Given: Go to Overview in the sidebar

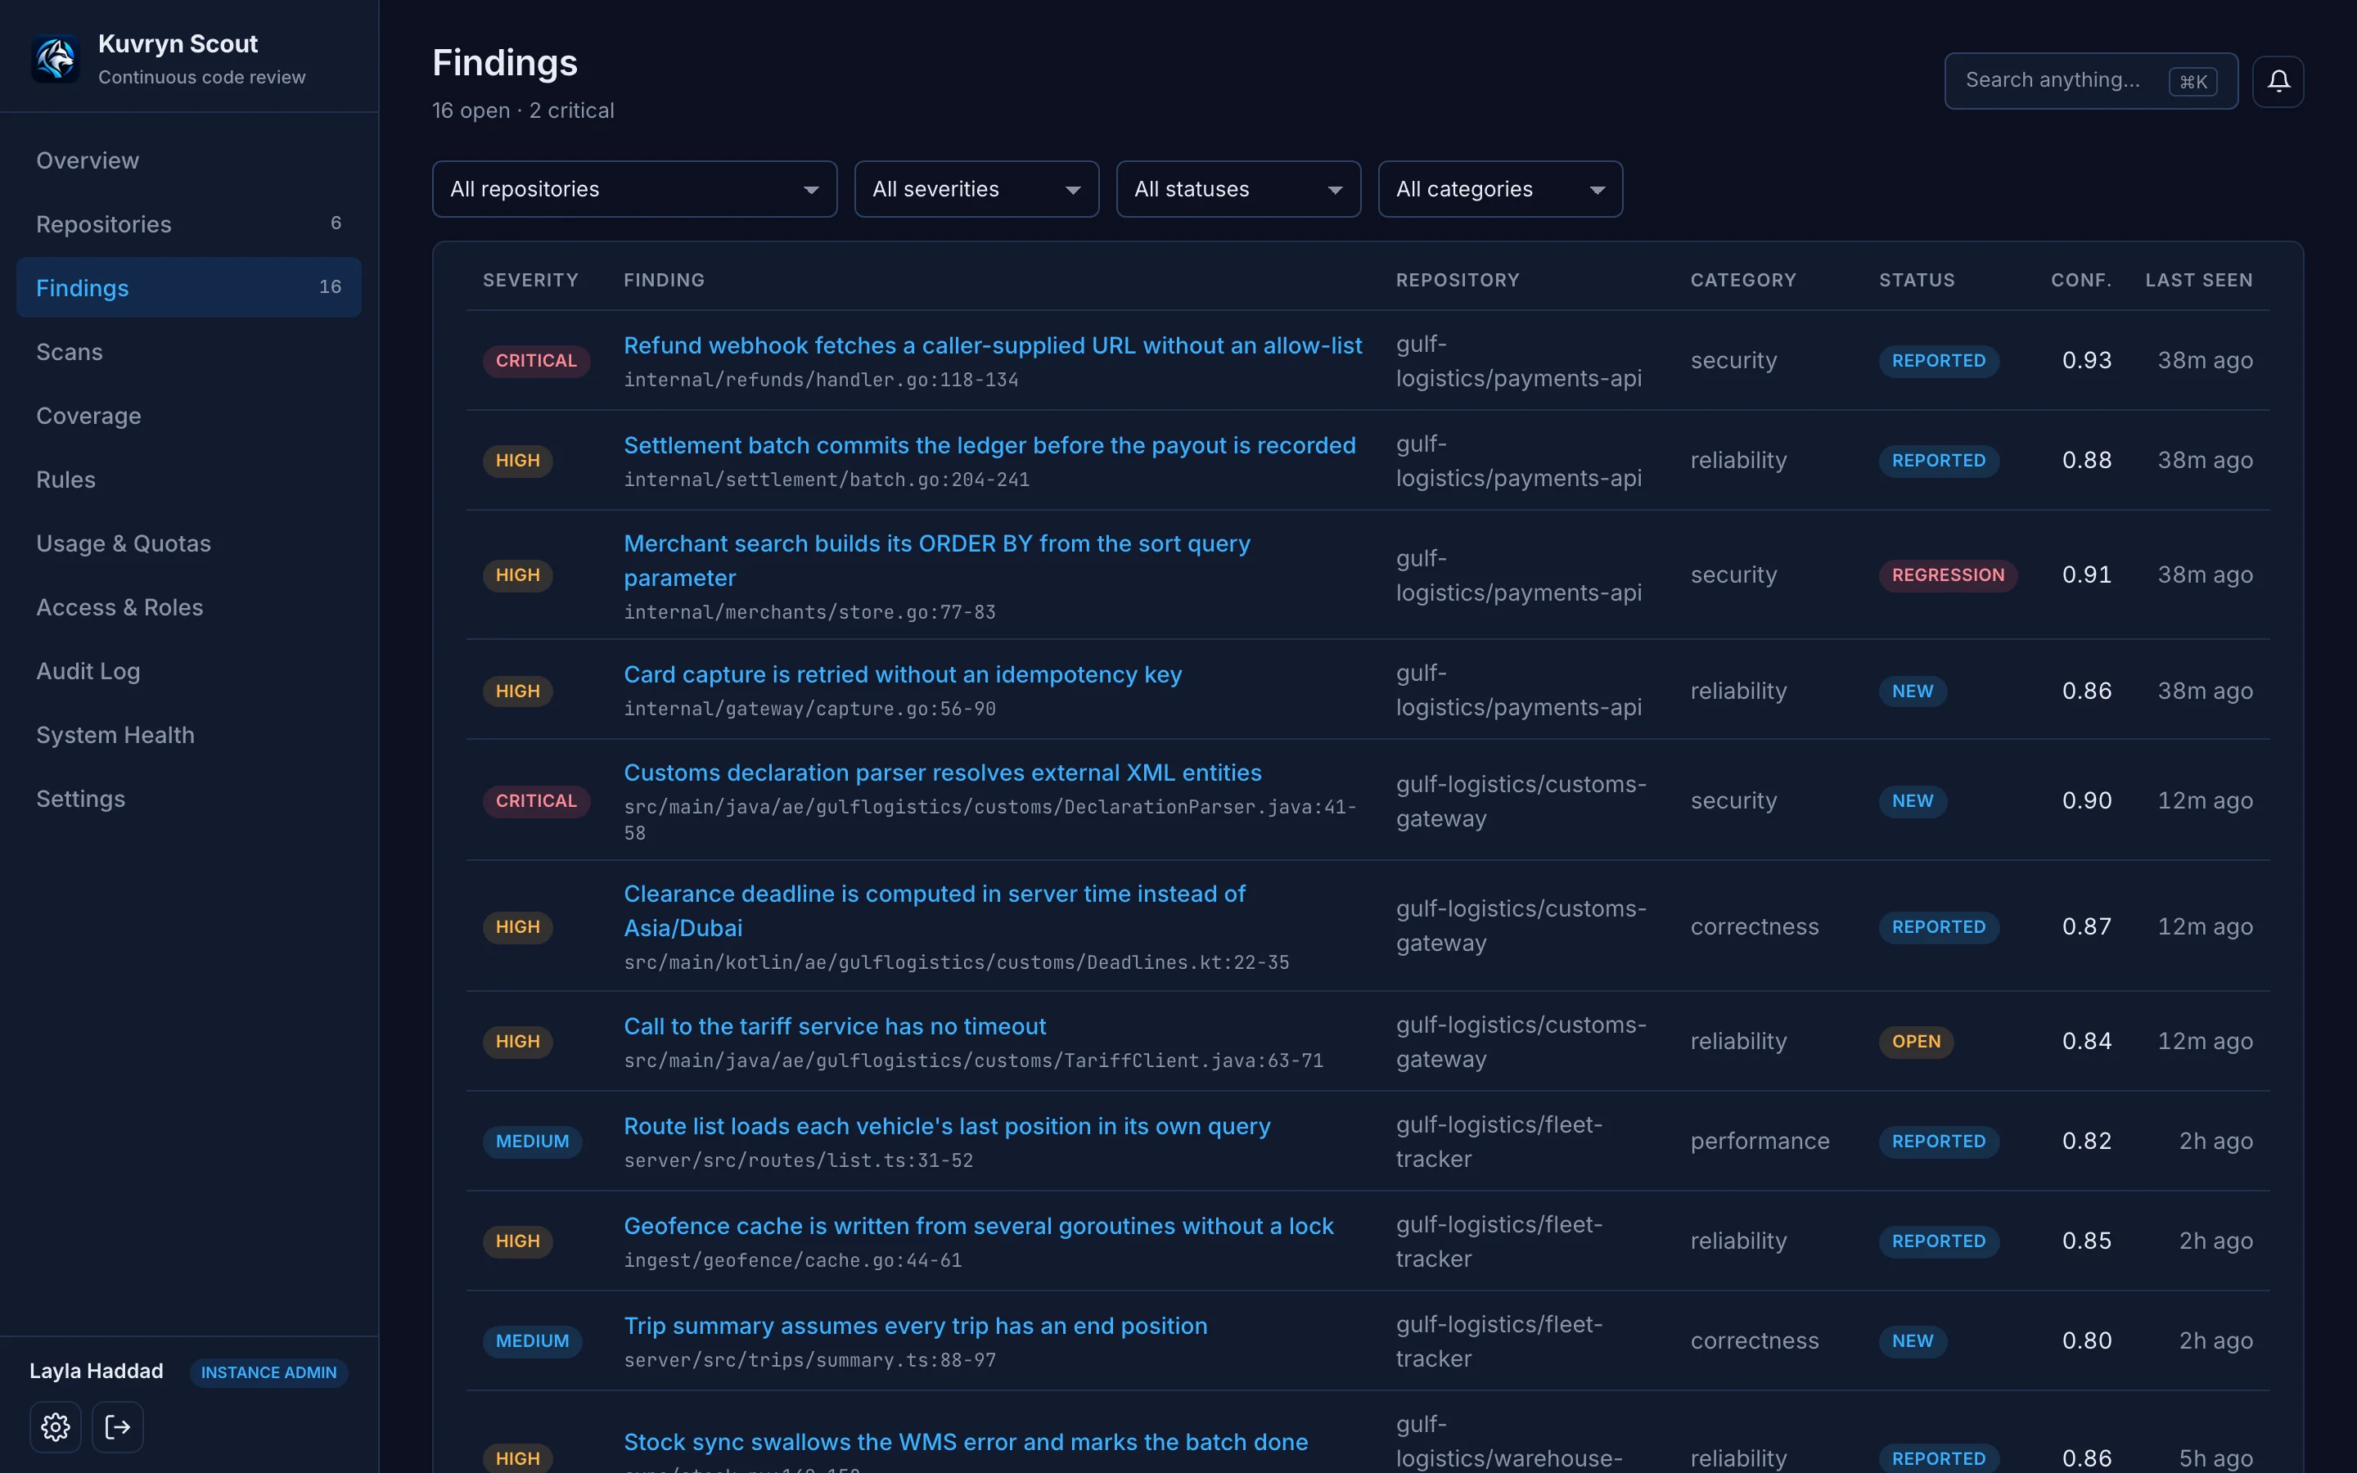Looking at the screenshot, I should [189, 160].
